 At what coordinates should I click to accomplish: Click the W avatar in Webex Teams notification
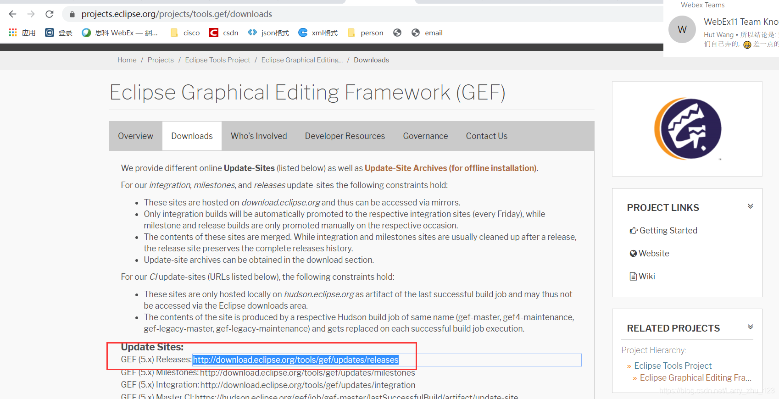[682, 29]
